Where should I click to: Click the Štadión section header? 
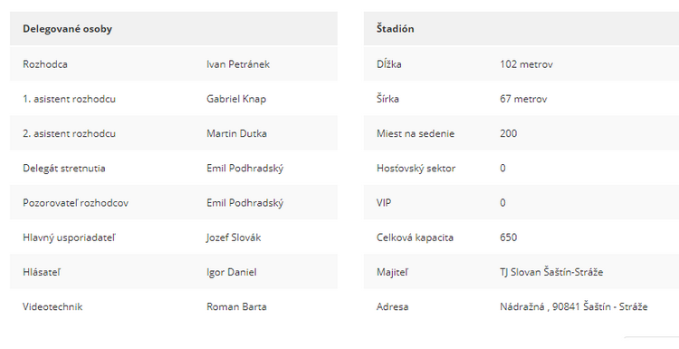[x=395, y=29]
